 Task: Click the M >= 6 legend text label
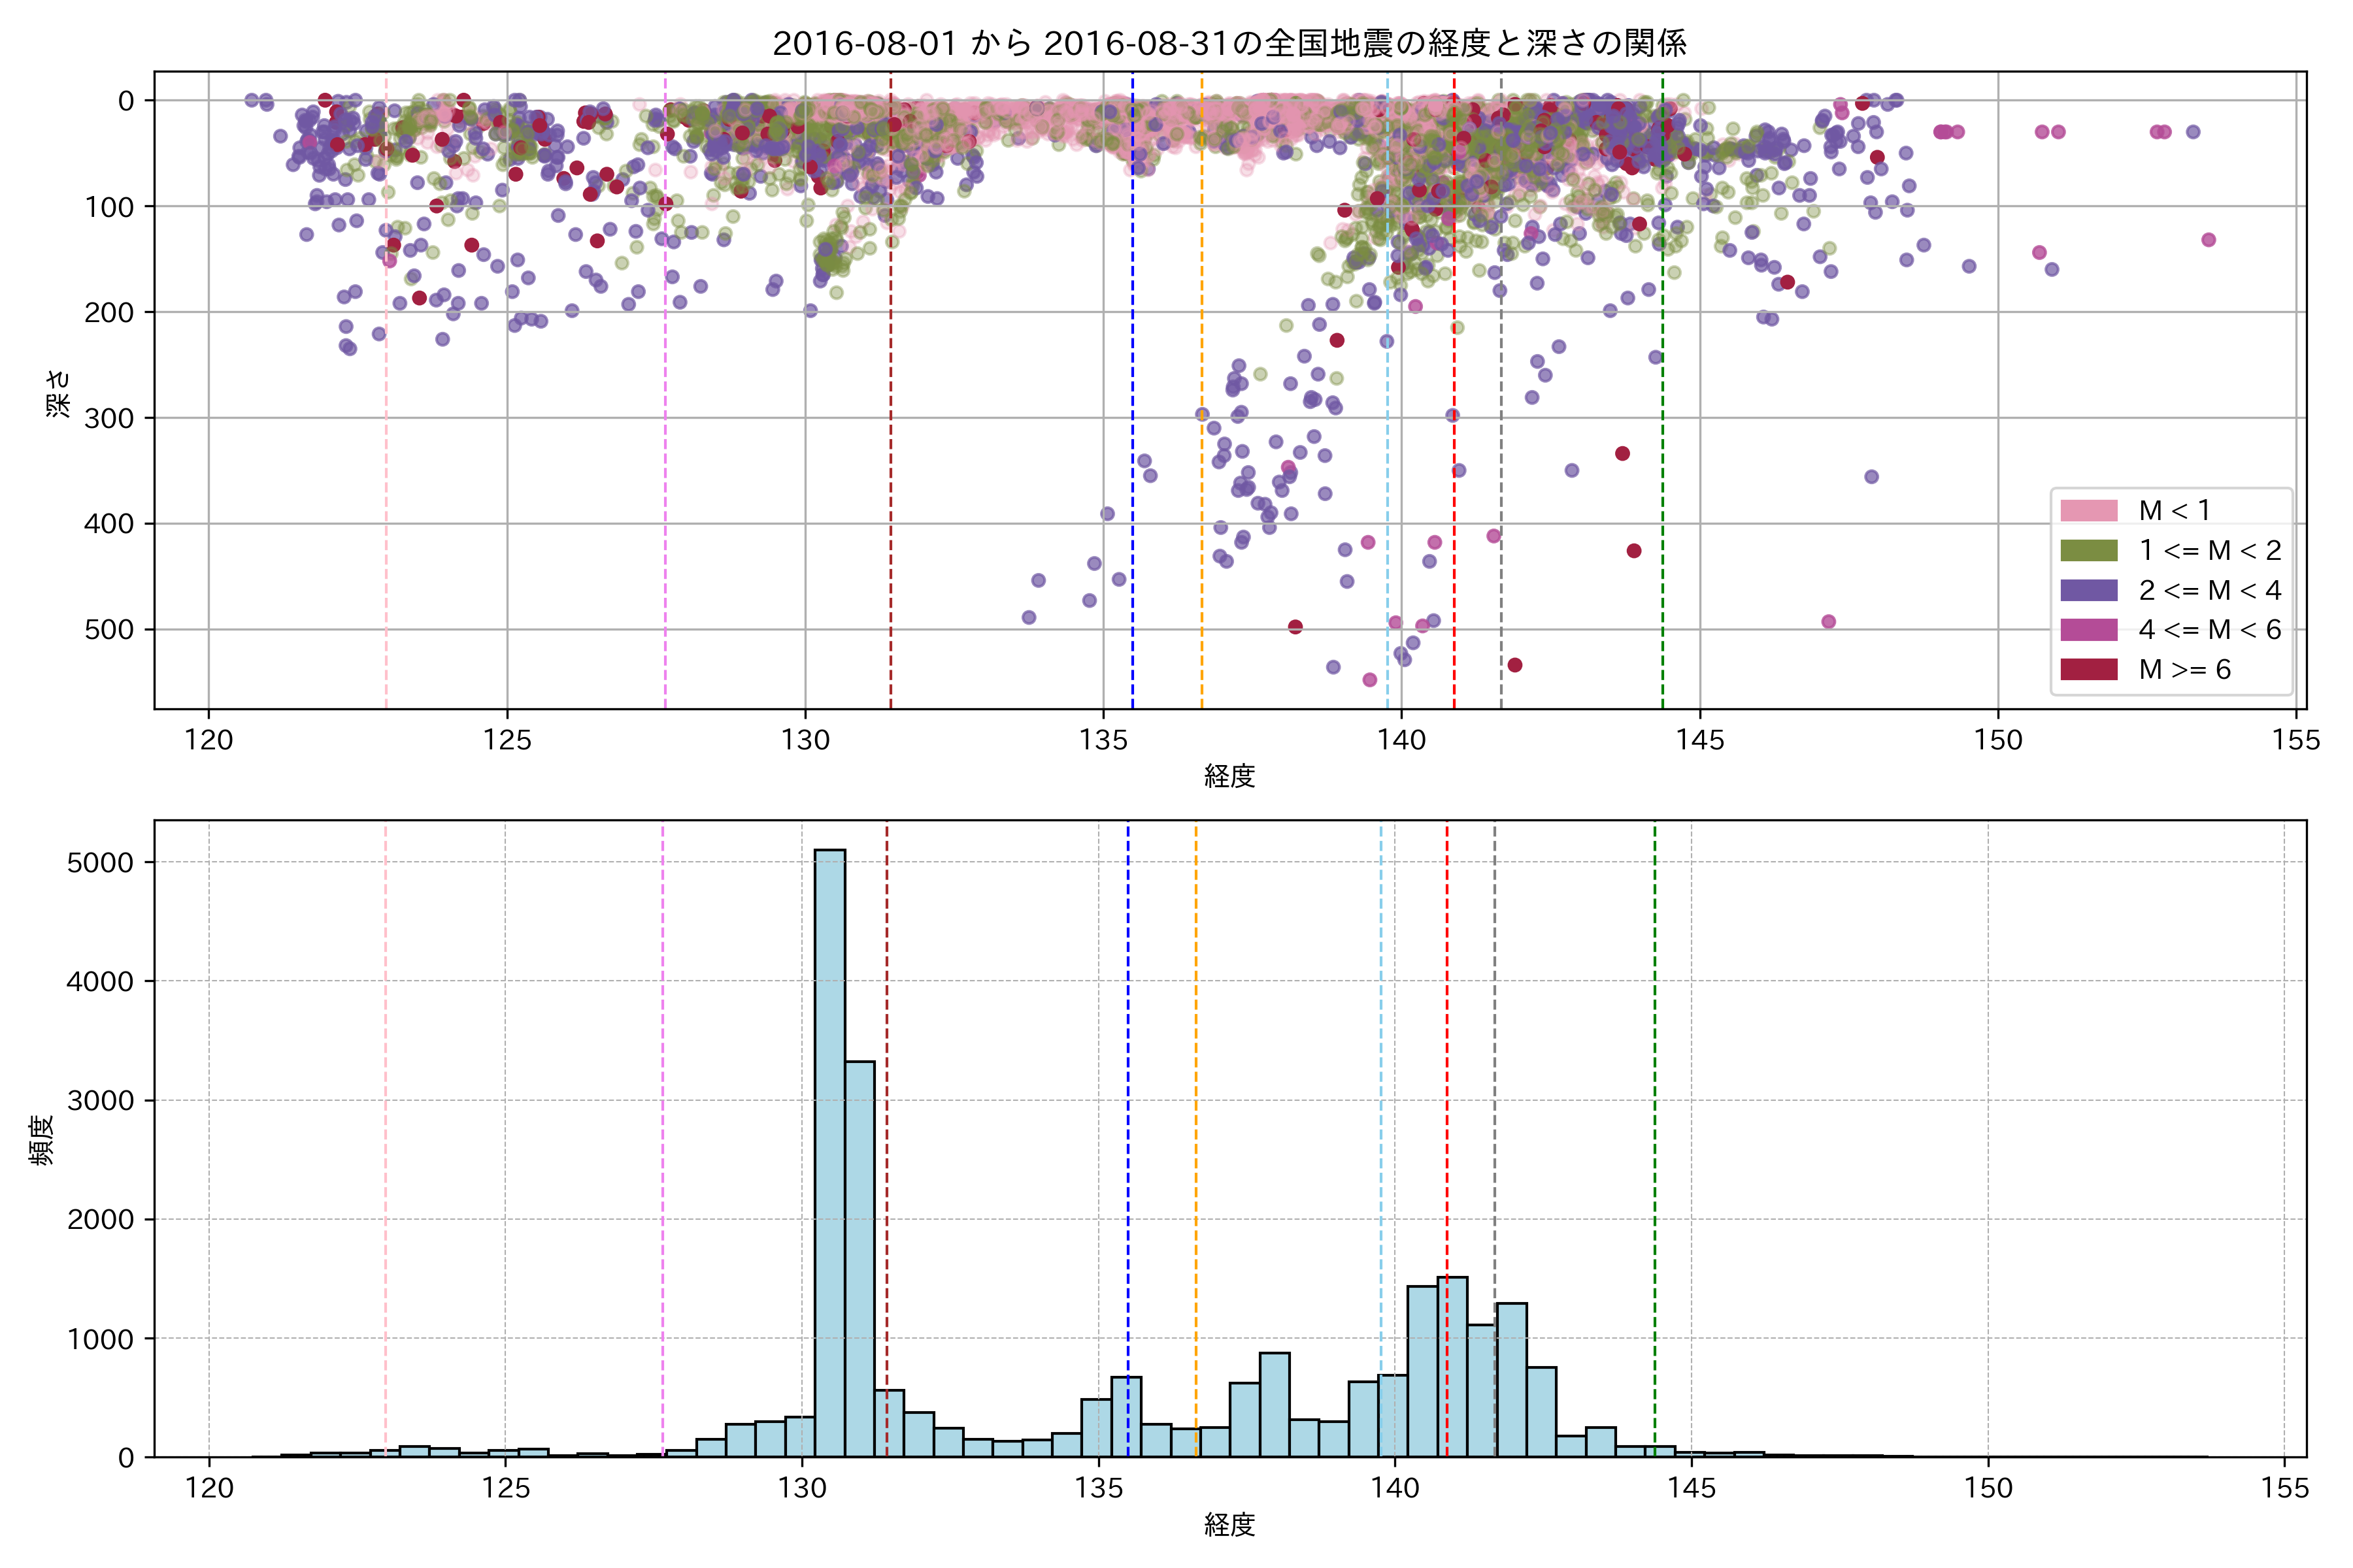coord(2184,669)
